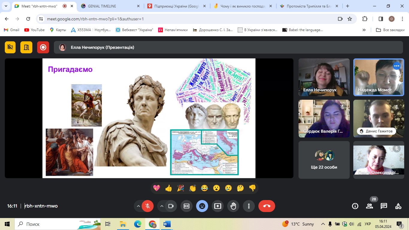Raise hand in the meeting
Image resolution: width=409 pixels, height=230 pixels.
pos(233,206)
